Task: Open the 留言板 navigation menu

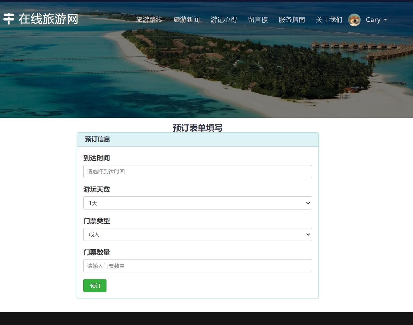Action: [258, 20]
